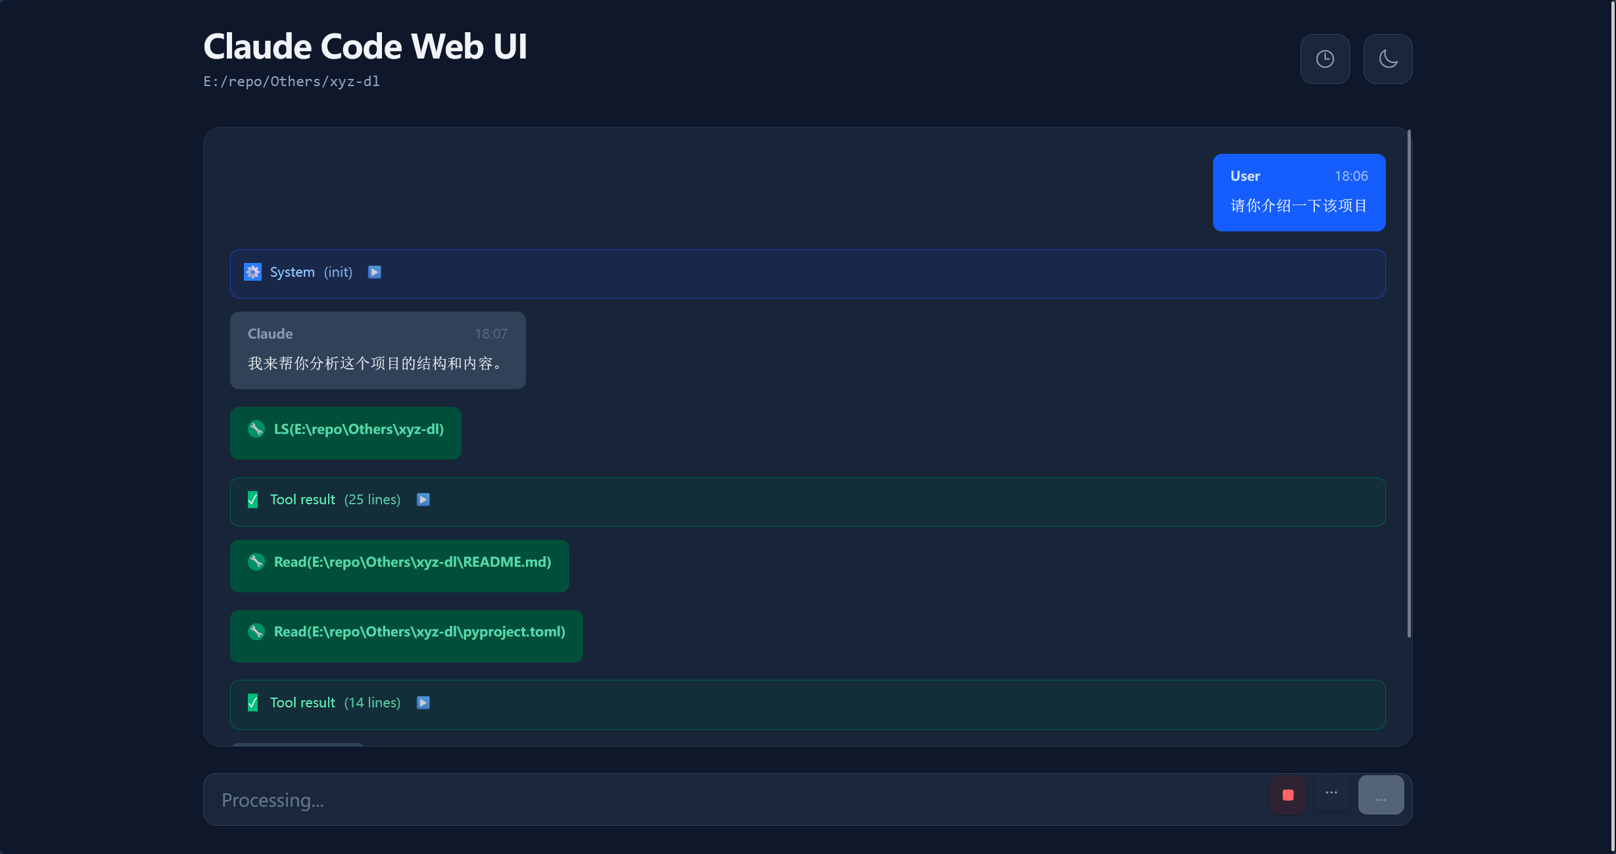This screenshot has width=1616, height=854.
Task: Click the System gear icon
Action: coord(252,272)
